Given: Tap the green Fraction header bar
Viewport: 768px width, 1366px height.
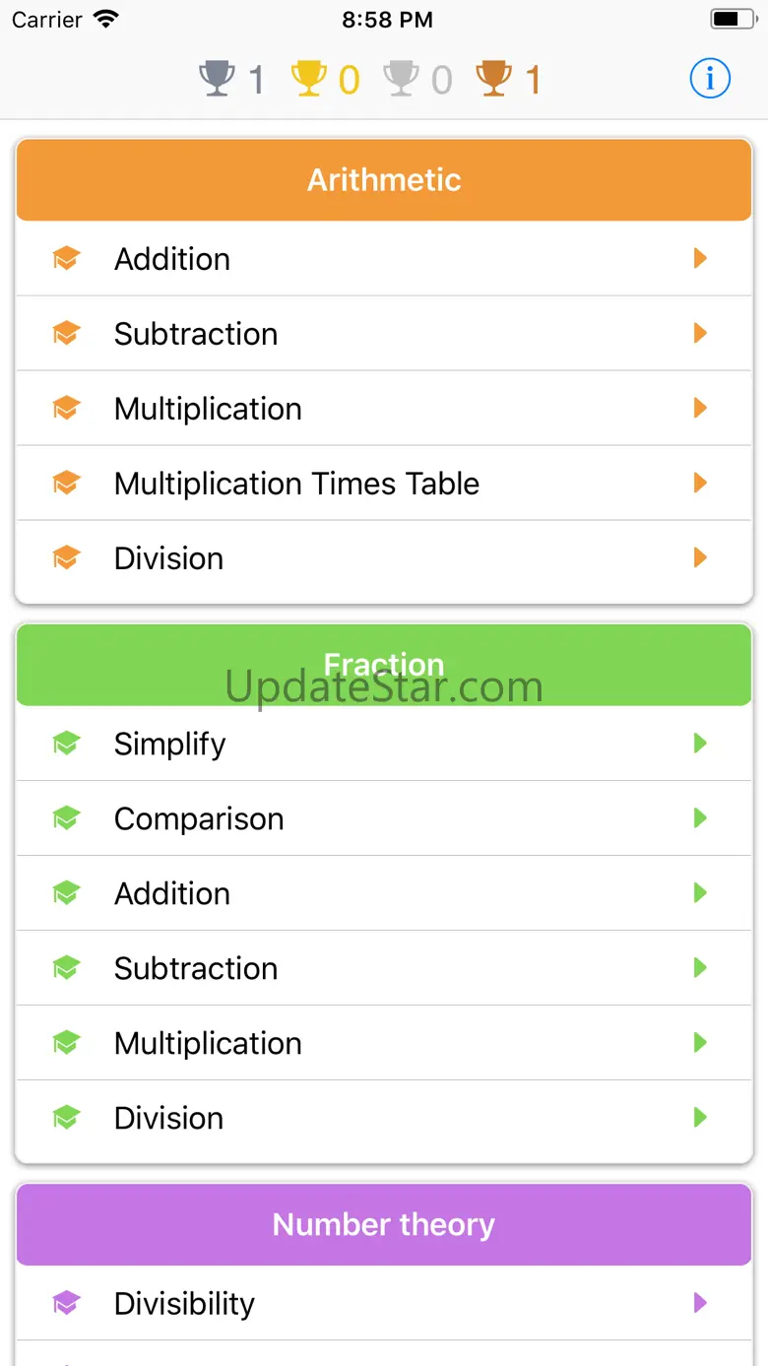Looking at the screenshot, I should pos(384,665).
